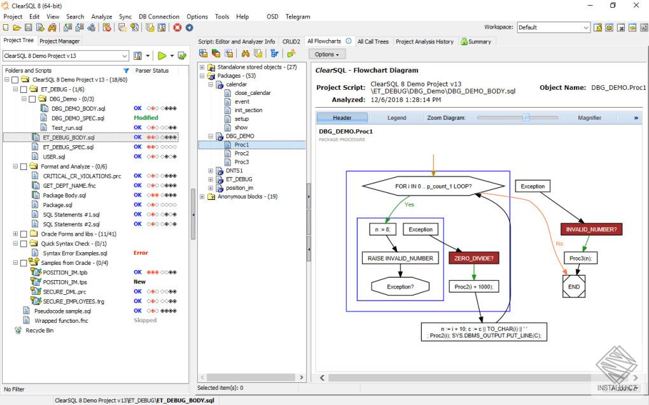Open the Tools menu
Viewport: 649px width, 405px height.
[222, 17]
